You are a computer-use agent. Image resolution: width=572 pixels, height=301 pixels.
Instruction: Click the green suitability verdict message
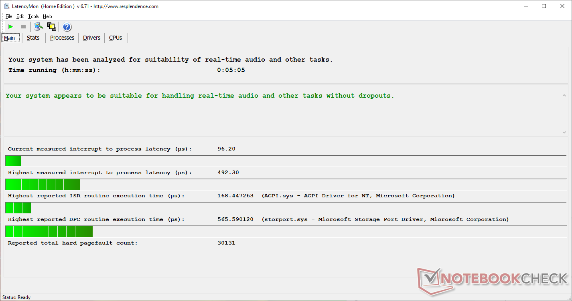[x=200, y=96]
